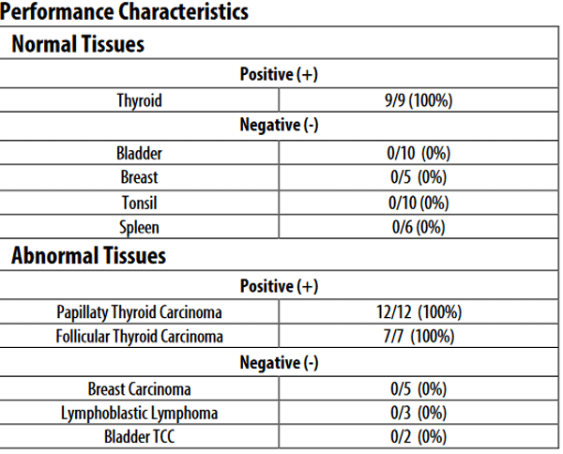Select the Normal Tissues section heading
The width and height of the screenshot is (563, 454).
point(78,43)
